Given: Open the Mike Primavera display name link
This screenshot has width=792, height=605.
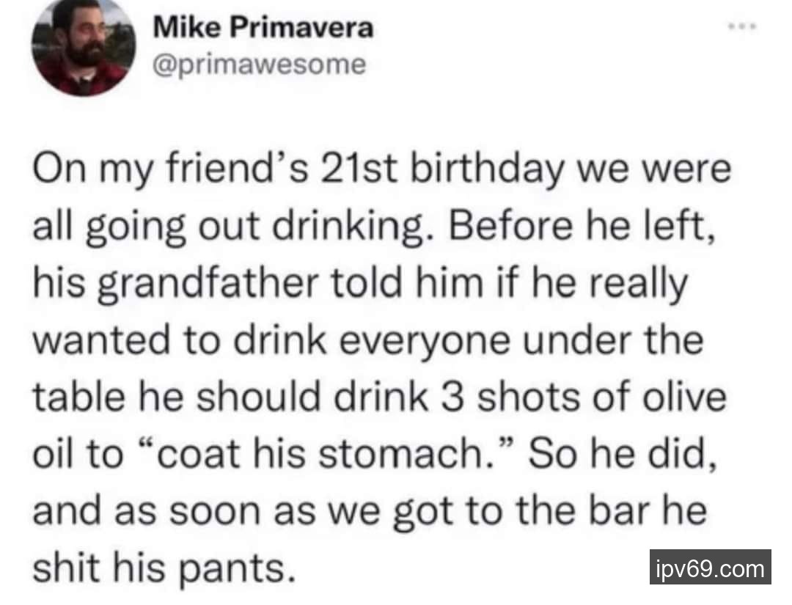Looking at the screenshot, I should click(263, 29).
